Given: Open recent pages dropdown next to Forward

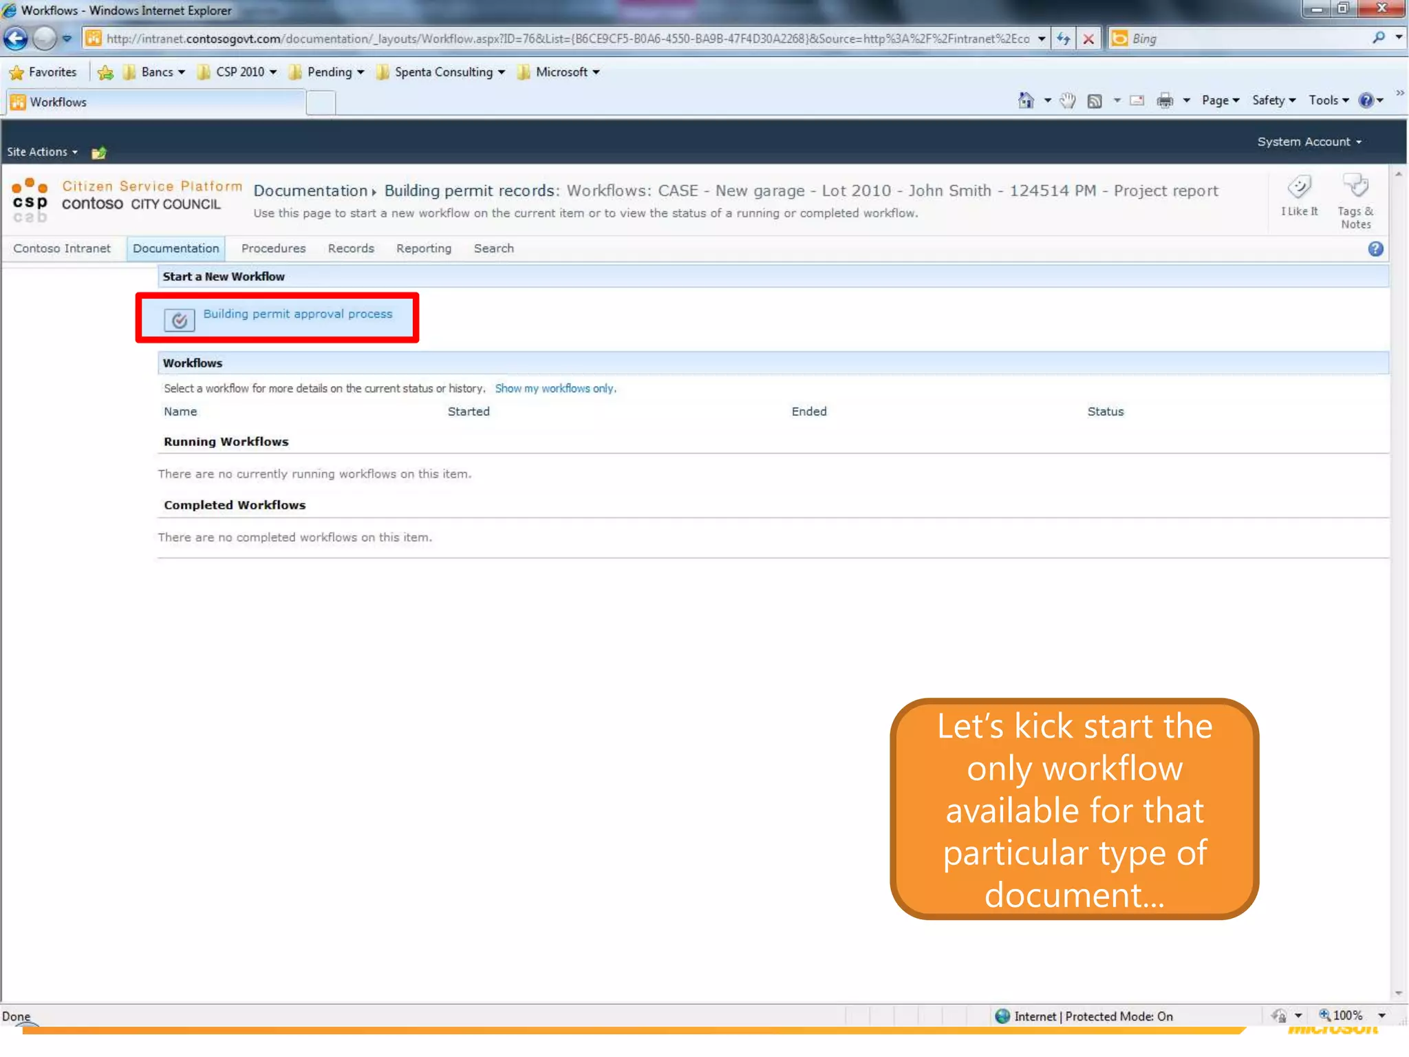Looking at the screenshot, I should click(67, 39).
